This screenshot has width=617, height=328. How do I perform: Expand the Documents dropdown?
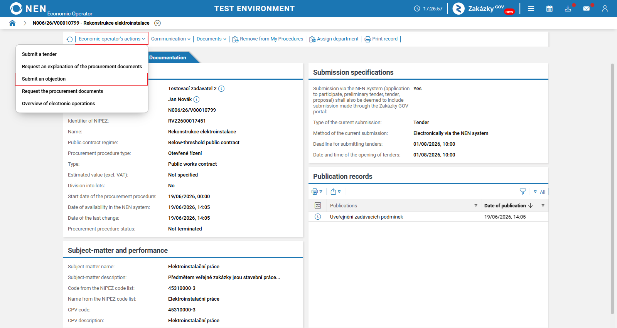[x=211, y=39]
